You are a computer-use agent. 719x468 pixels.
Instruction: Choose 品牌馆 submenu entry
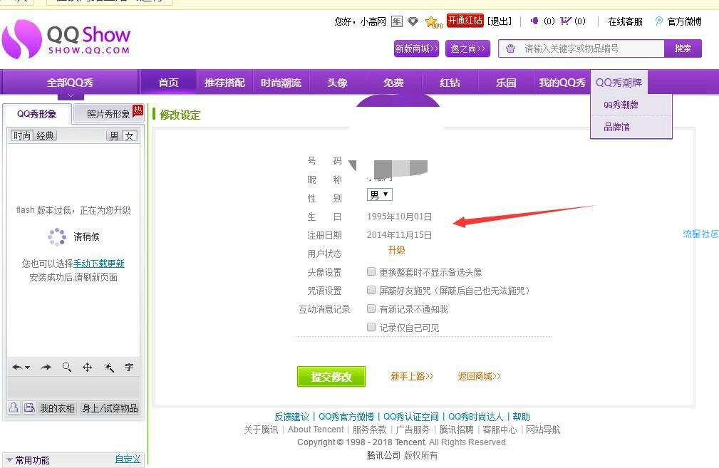[617, 127]
